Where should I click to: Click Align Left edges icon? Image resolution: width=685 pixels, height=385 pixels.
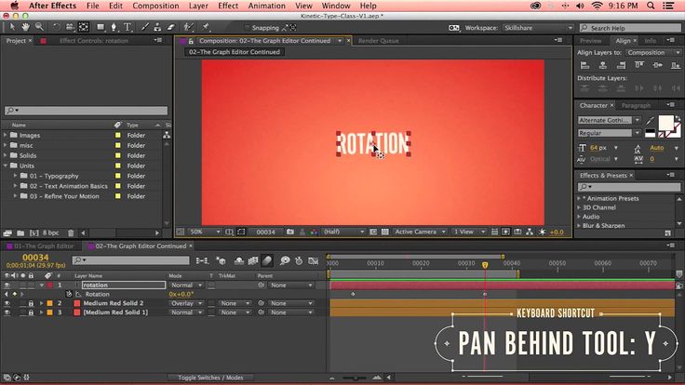(x=584, y=65)
